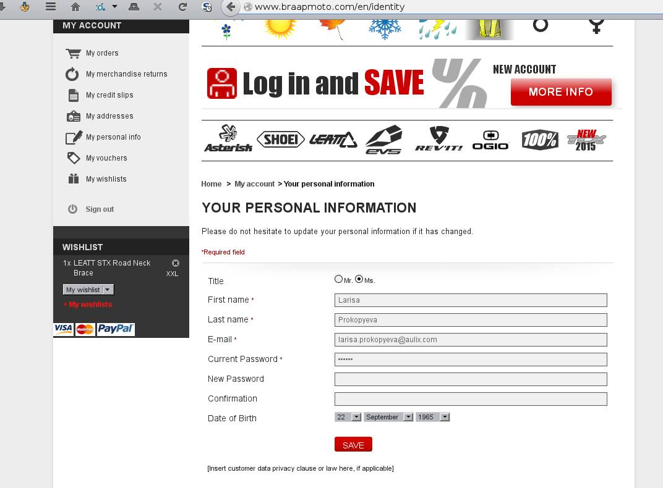Click into the password Confirmation field
The width and height of the screenshot is (663, 488).
point(471,399)
